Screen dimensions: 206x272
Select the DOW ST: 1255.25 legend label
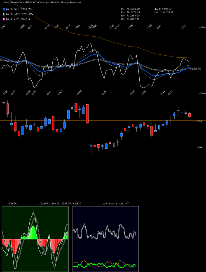(19, 9)
